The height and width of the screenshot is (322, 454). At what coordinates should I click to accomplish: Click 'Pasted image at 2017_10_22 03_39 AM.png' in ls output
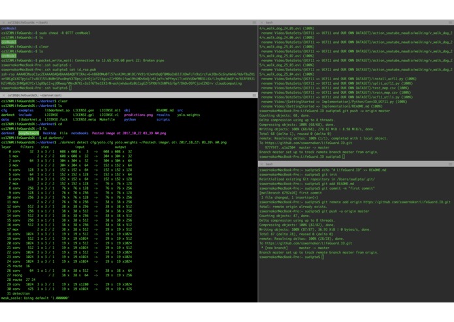(129, 134)
